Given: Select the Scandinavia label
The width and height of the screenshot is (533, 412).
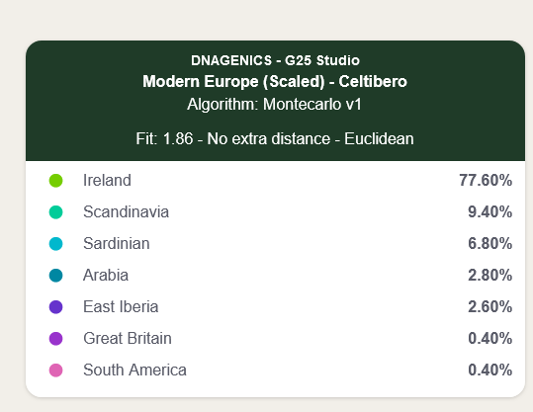Looking at the screenshot, I should coord(127,212).
